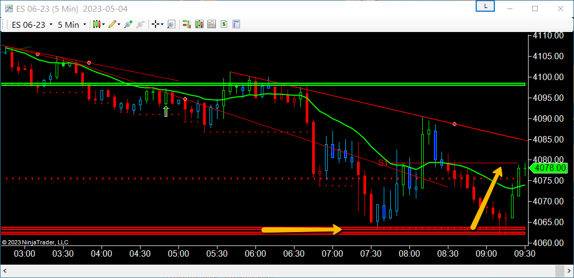Click the 4100.00 price axis label

(x=548, y=77)
